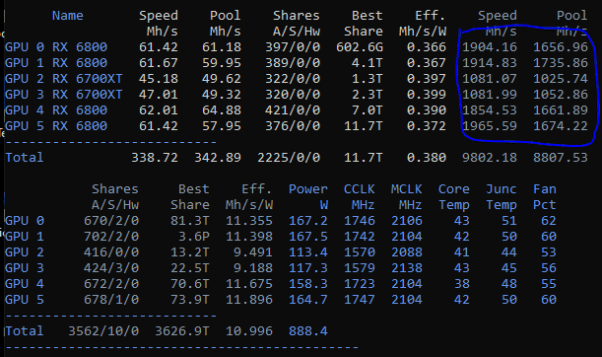
Task: Select speed value 47.01
Action: pos(159,95)
